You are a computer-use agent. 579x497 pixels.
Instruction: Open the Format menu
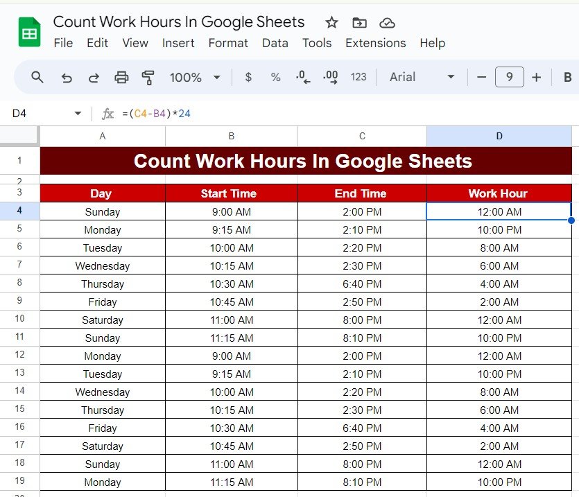click(x=228, y=43)
